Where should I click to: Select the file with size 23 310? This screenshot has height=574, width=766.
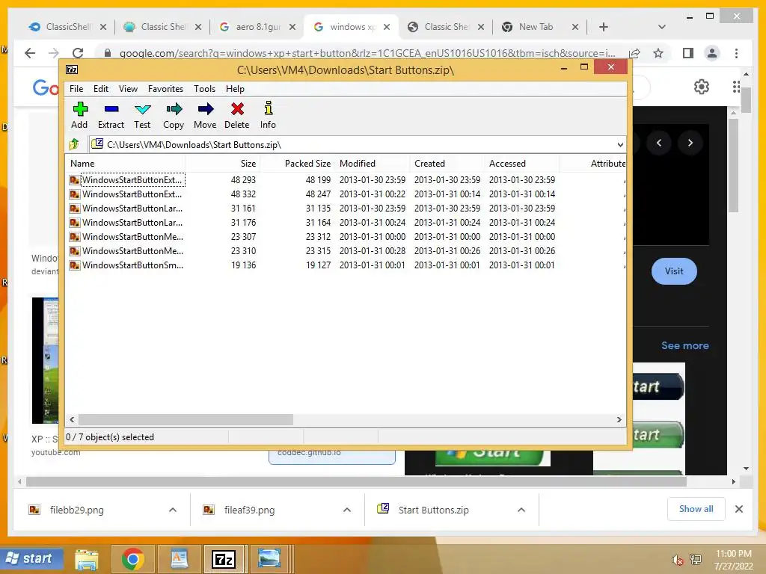tap(346, 251)
